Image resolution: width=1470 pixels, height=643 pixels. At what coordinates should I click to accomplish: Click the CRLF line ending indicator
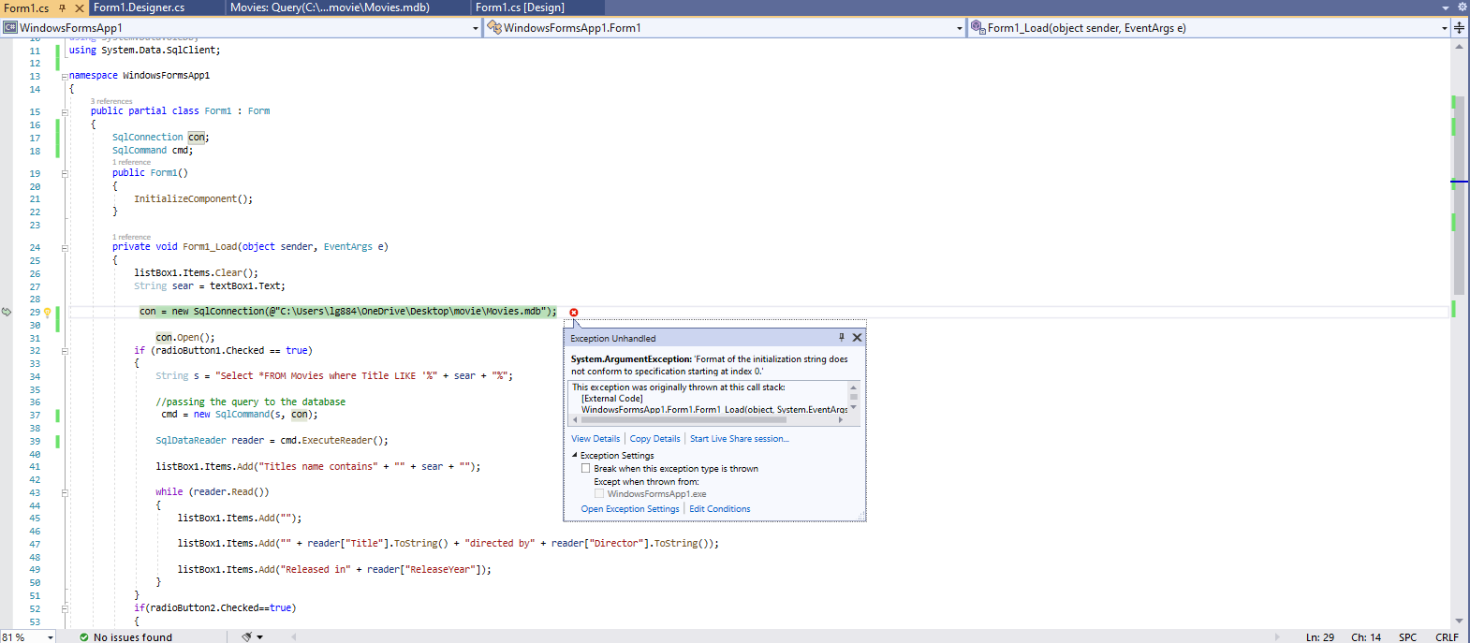(x=1447, y=637)
